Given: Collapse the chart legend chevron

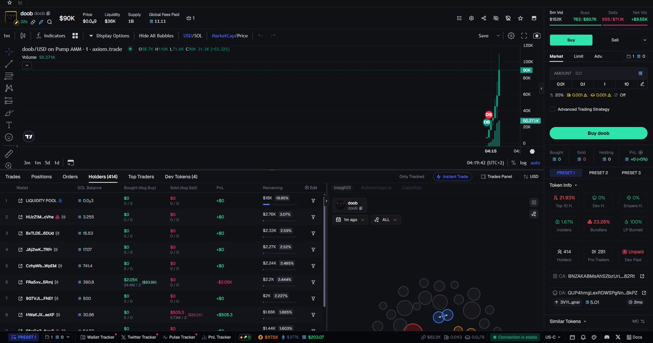Looking at the screenshot, I should (27, 65).
